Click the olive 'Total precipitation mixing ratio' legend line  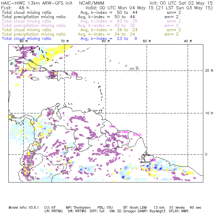pos(34,34)
